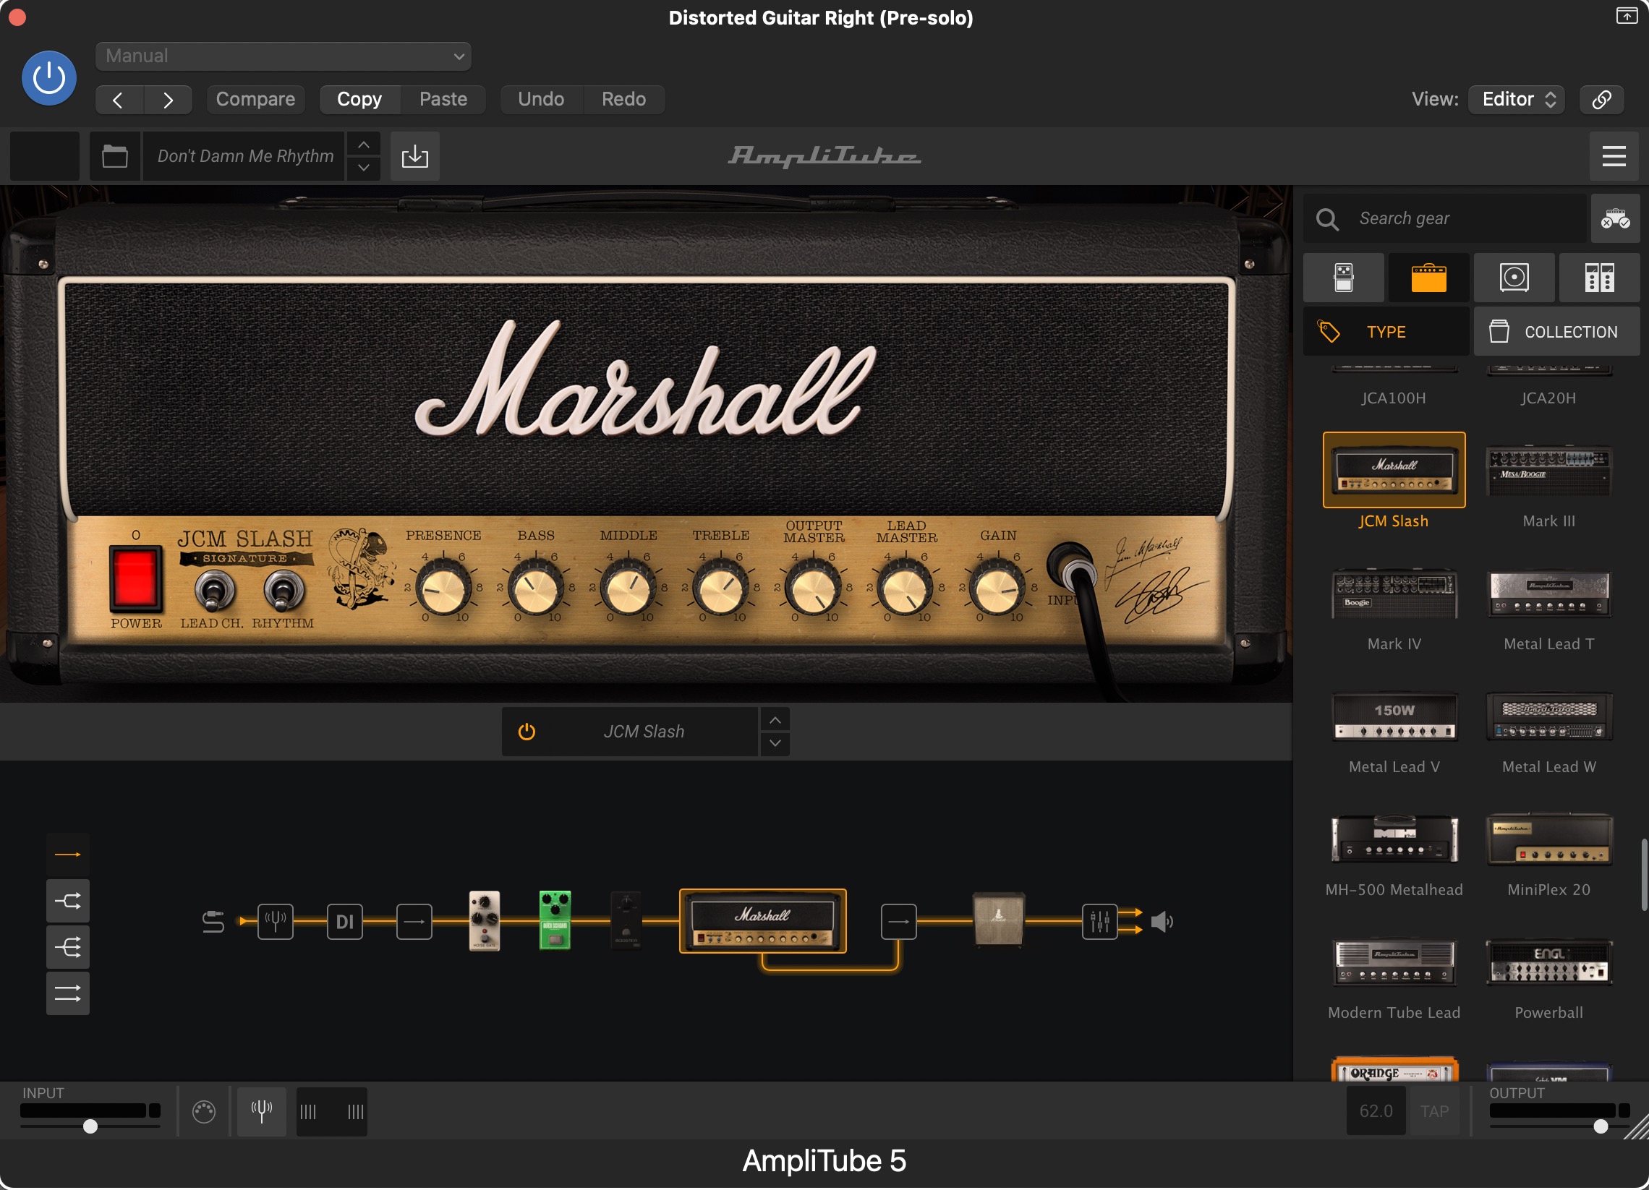
Task: Select the amplifiers gear tab
Action: [1428, 278]
